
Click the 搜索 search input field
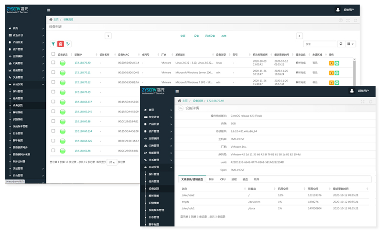pos(320,44)
